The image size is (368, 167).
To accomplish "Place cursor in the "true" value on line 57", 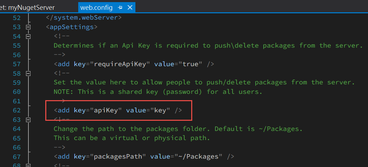I will click(190, 64).
